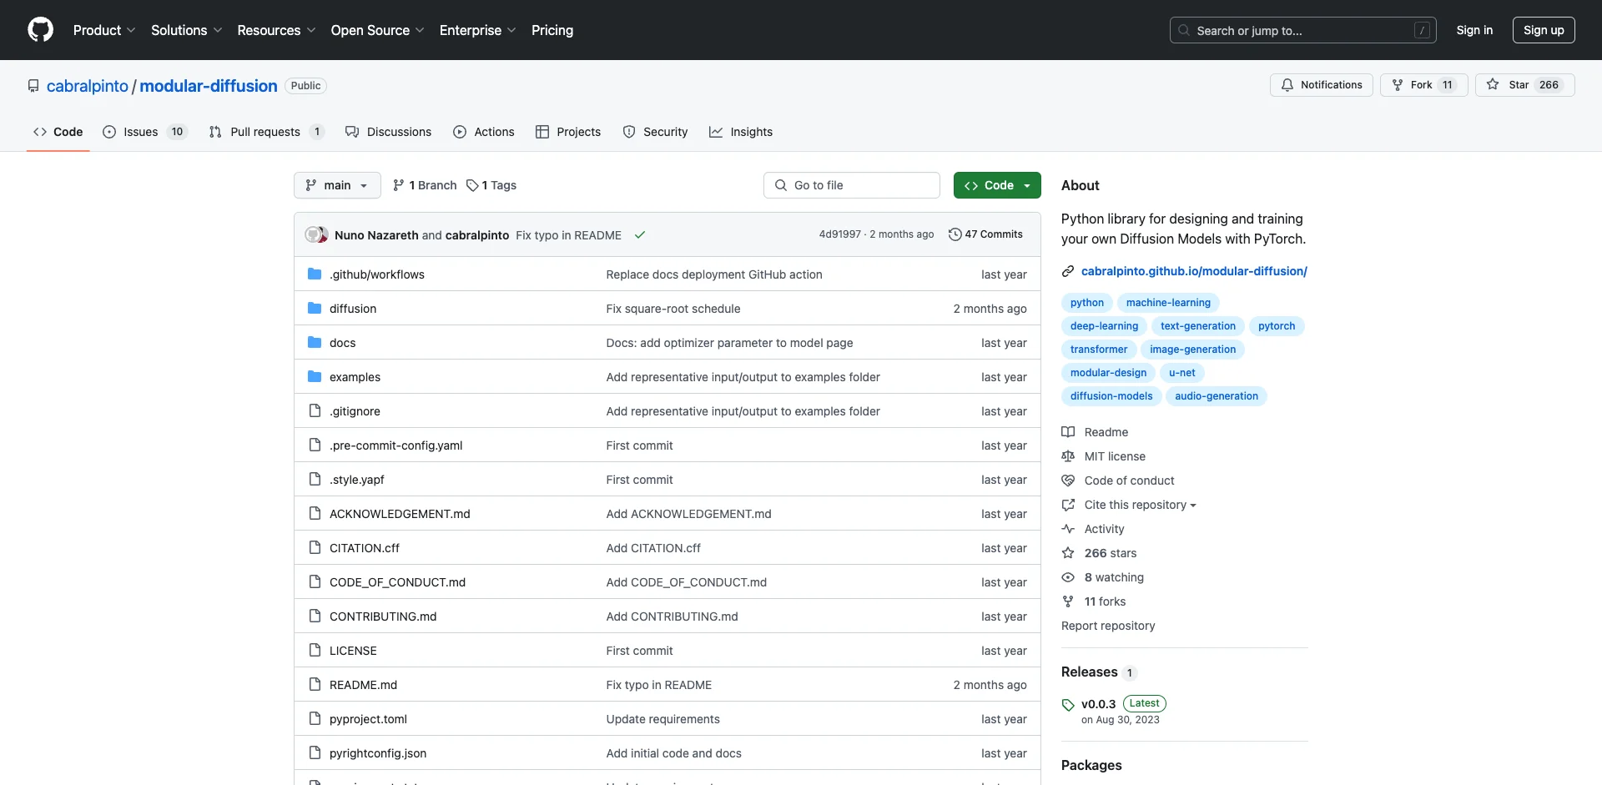
Task: Open the Pricing page
Action: [552, 30]
